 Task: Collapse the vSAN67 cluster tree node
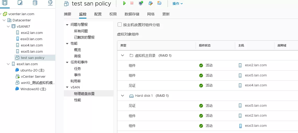pyautogui.click(x=8, y=26)
